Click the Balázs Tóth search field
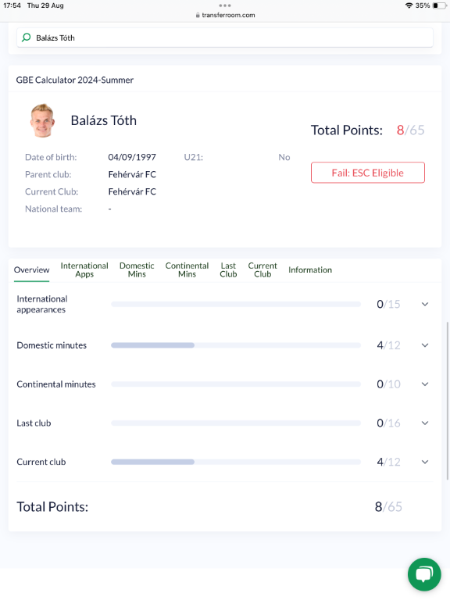The height and width of the screenshot is (600, 450). point(225,37)
